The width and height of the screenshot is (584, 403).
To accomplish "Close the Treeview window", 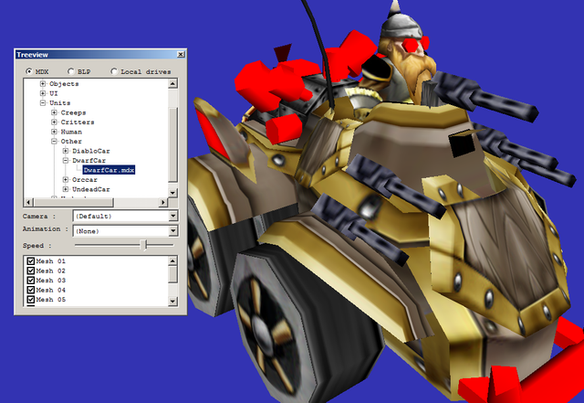I will pyautogui.click(x=181, y=55).
